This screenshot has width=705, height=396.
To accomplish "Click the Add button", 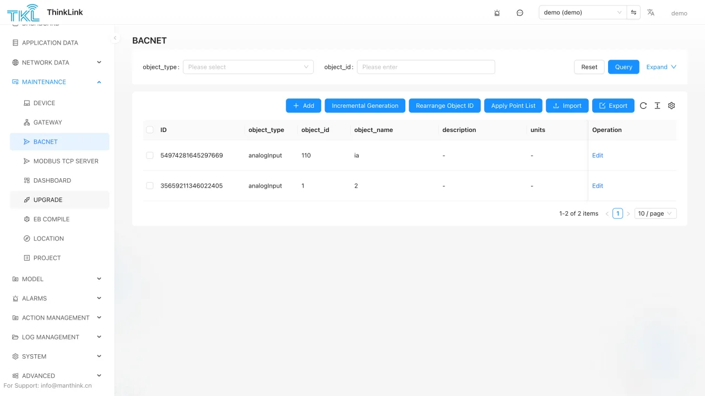I will tap(303, 106).
